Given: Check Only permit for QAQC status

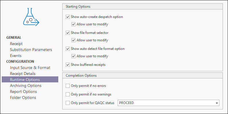Looking at the screenshot, I should pyautogui.click(x=68, y=103).
